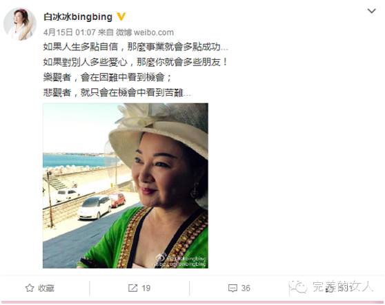Open the 白冰冰bingbing profile name link
Viewport: 385px width, 305px height.
click(x=78, y=17)
